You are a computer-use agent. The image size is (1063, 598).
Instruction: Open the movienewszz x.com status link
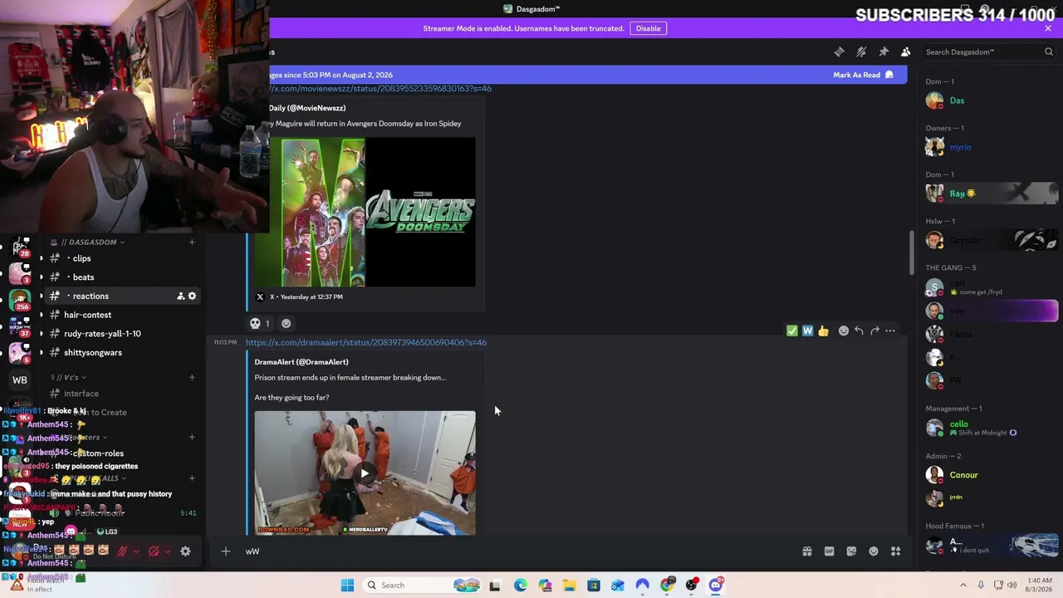[380, 88]
